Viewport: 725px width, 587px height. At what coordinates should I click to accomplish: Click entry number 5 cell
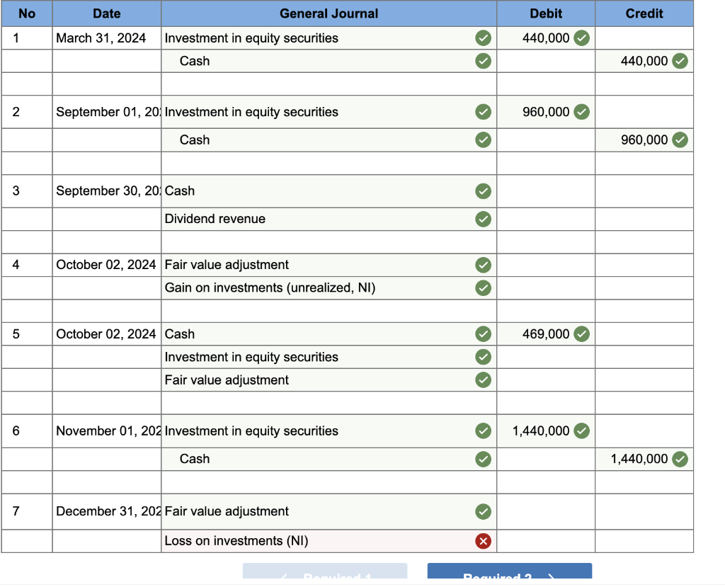coord(27,334)
